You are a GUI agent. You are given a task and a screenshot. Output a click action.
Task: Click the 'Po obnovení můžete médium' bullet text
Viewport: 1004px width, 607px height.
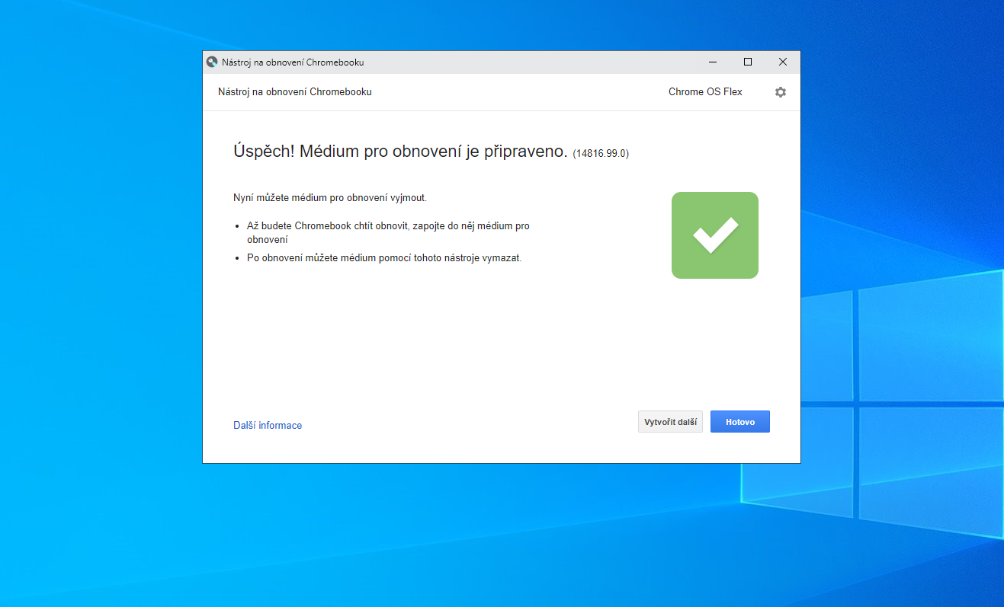(x=384, y=258)
